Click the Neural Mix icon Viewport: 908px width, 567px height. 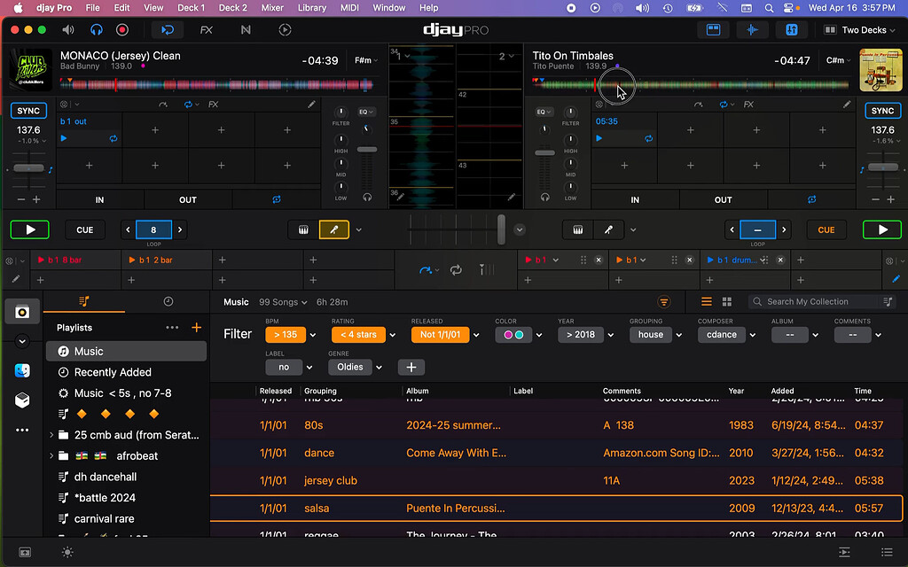(x=245, y=29)
